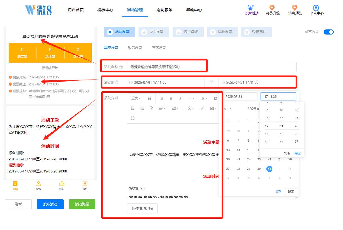Viewport: 343px width, 230px height.
Task: Confirm time with blue 确定 in time picker
Action: click(x=298, y=153)
